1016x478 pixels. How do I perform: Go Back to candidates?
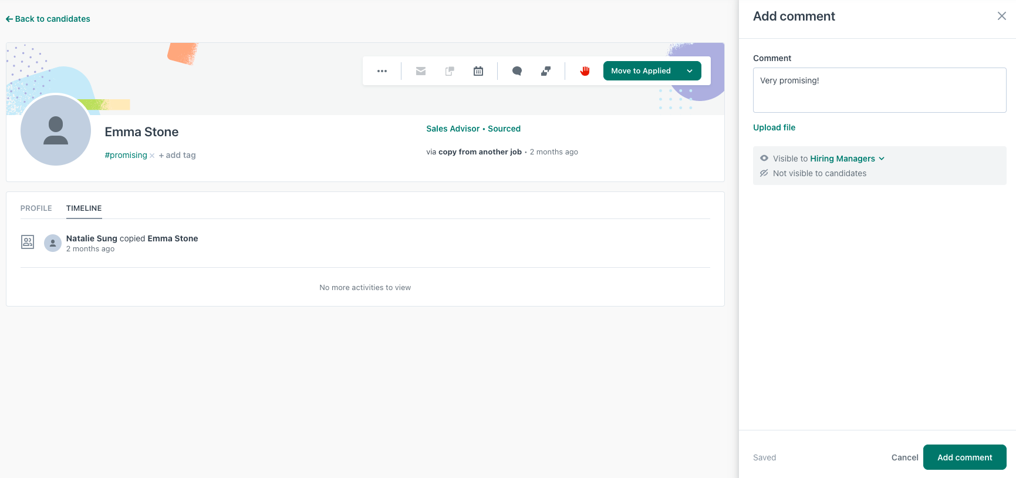coord(48,19)
